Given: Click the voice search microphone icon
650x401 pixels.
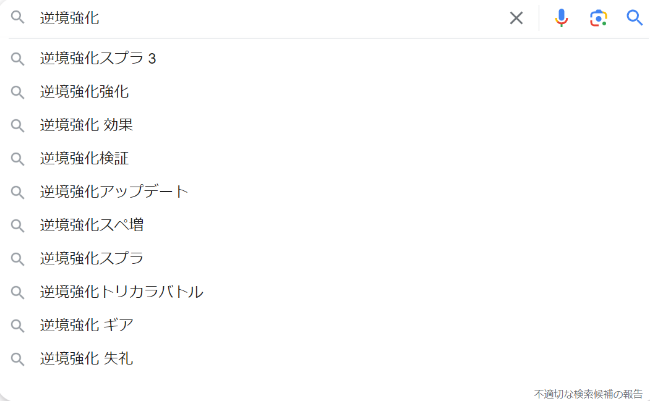Looking at the screenshot, I should pos(561,18).
